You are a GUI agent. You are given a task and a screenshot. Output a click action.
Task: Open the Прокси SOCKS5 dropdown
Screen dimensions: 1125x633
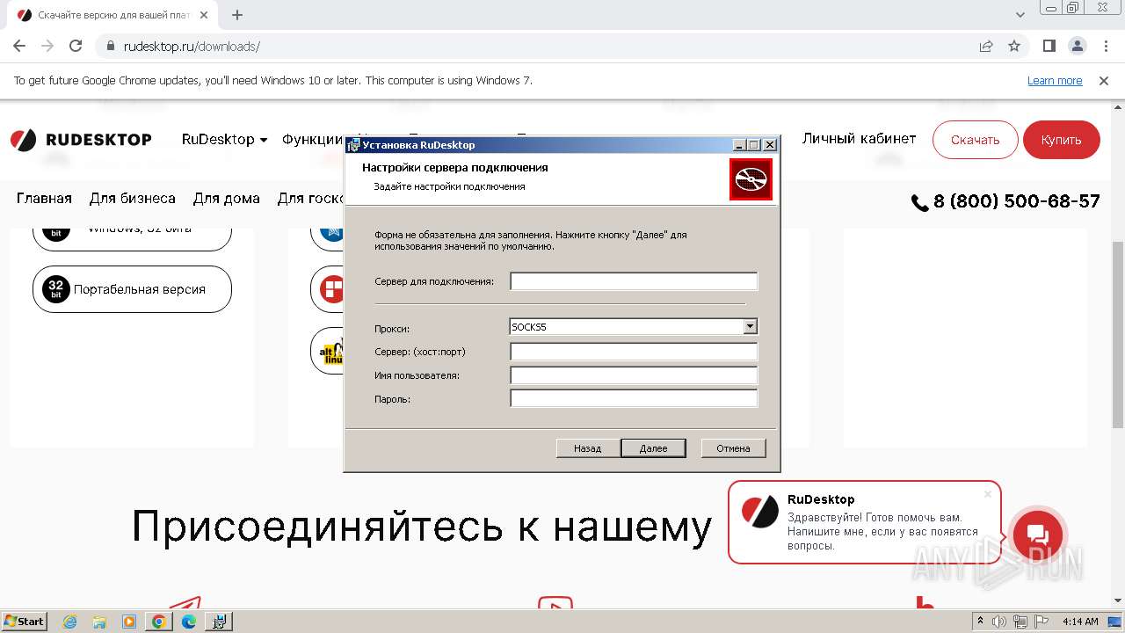[750, 326]
